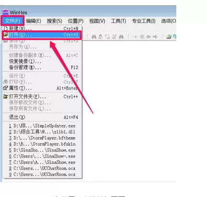Screen dimensions: 207x197
Task: Open recent file StormPlayer.bfskin
Action: coord(42,144)
